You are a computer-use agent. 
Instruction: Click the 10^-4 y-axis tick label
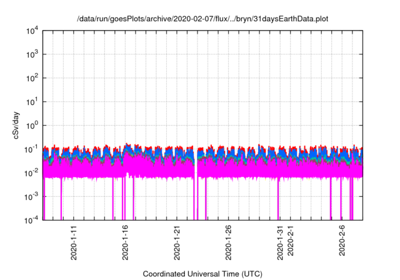pos(31,220)
